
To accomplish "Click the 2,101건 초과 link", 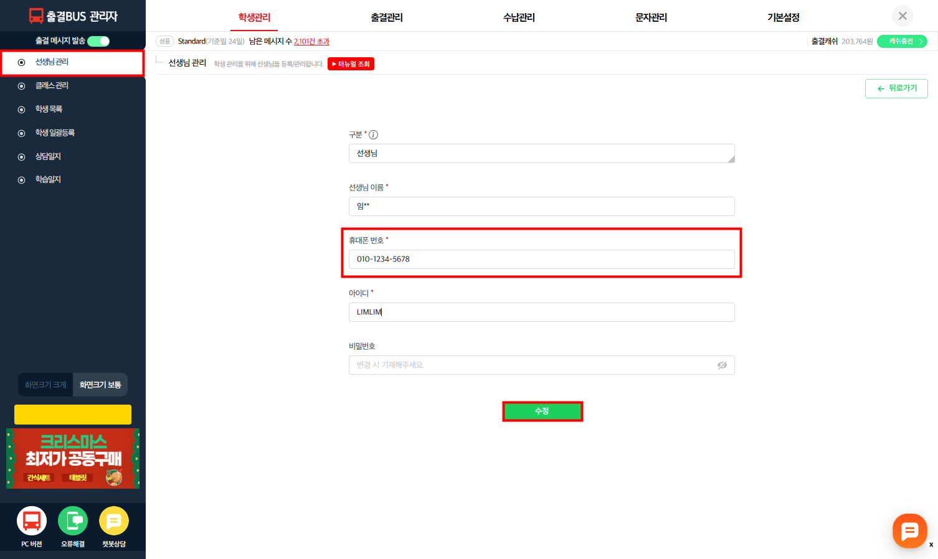I will click(311, 42).
